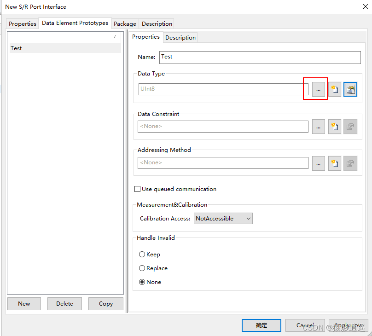Click the UInt8 Data Type field
This screenshot has width=372, height=336.
(x=223, y=89)
